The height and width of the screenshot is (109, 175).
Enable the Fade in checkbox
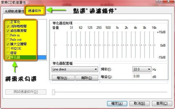(8, 36)
